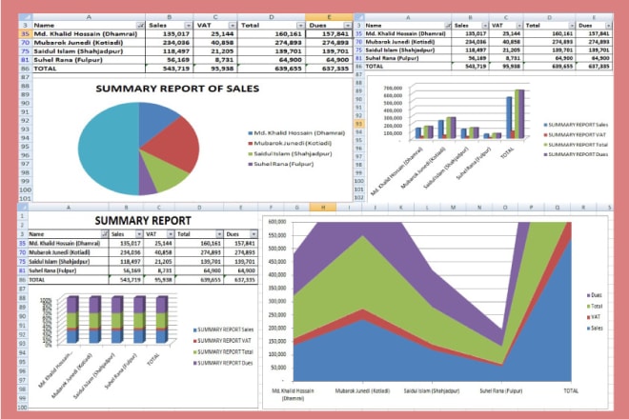Open the Sales filter dropdown in the 3D column chart sheet
The image size is (629, 419).
[484, 26]
